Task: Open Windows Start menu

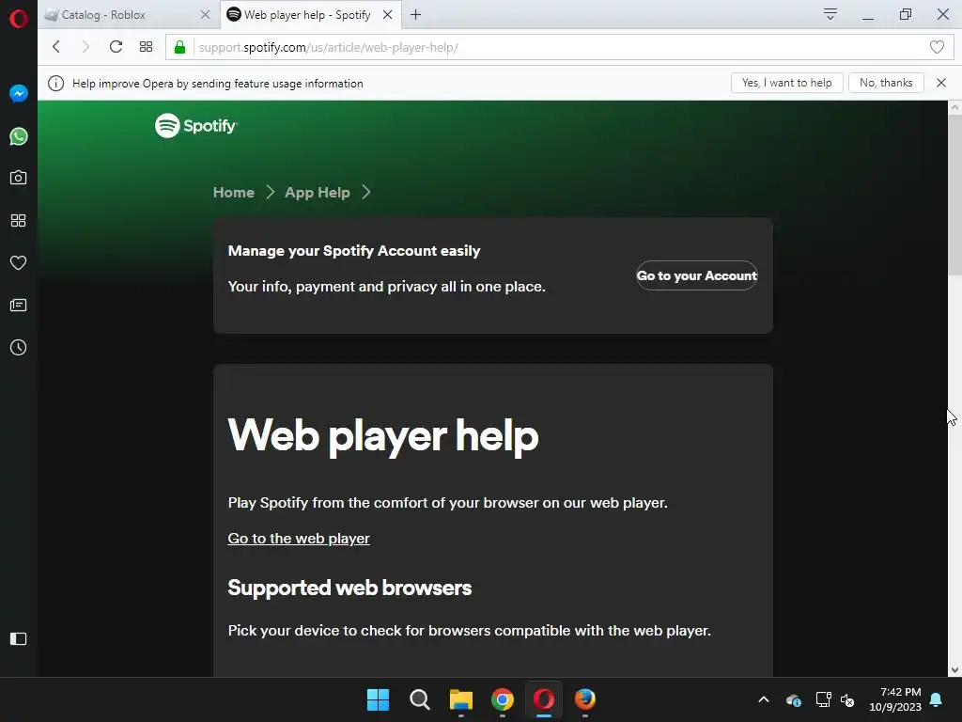Action: [378, 699]
